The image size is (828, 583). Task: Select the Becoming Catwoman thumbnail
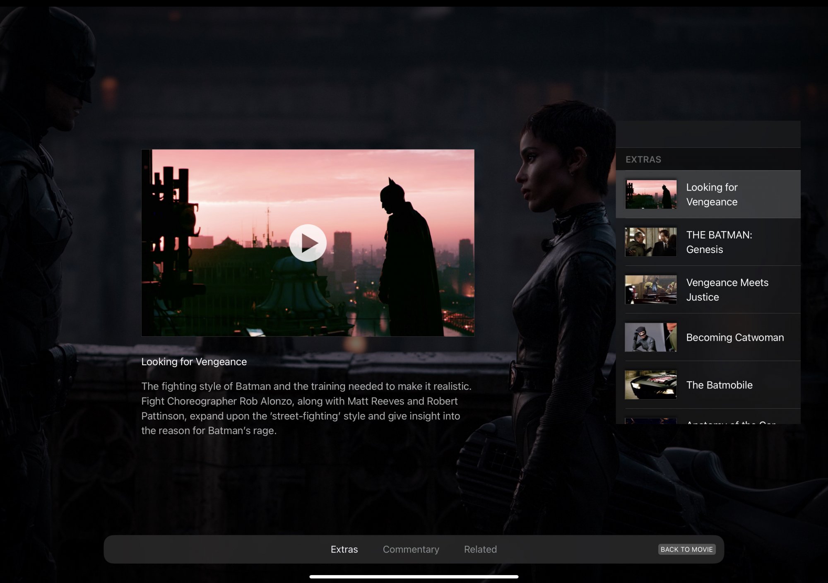click(x=650, y=337)
